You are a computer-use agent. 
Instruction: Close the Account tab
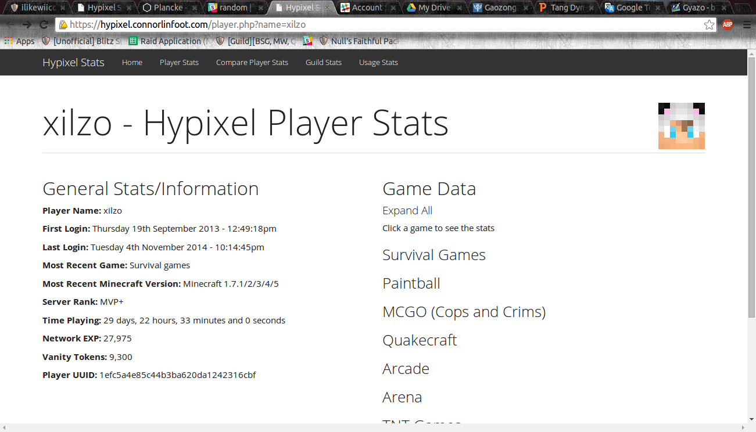click(392, 8)
